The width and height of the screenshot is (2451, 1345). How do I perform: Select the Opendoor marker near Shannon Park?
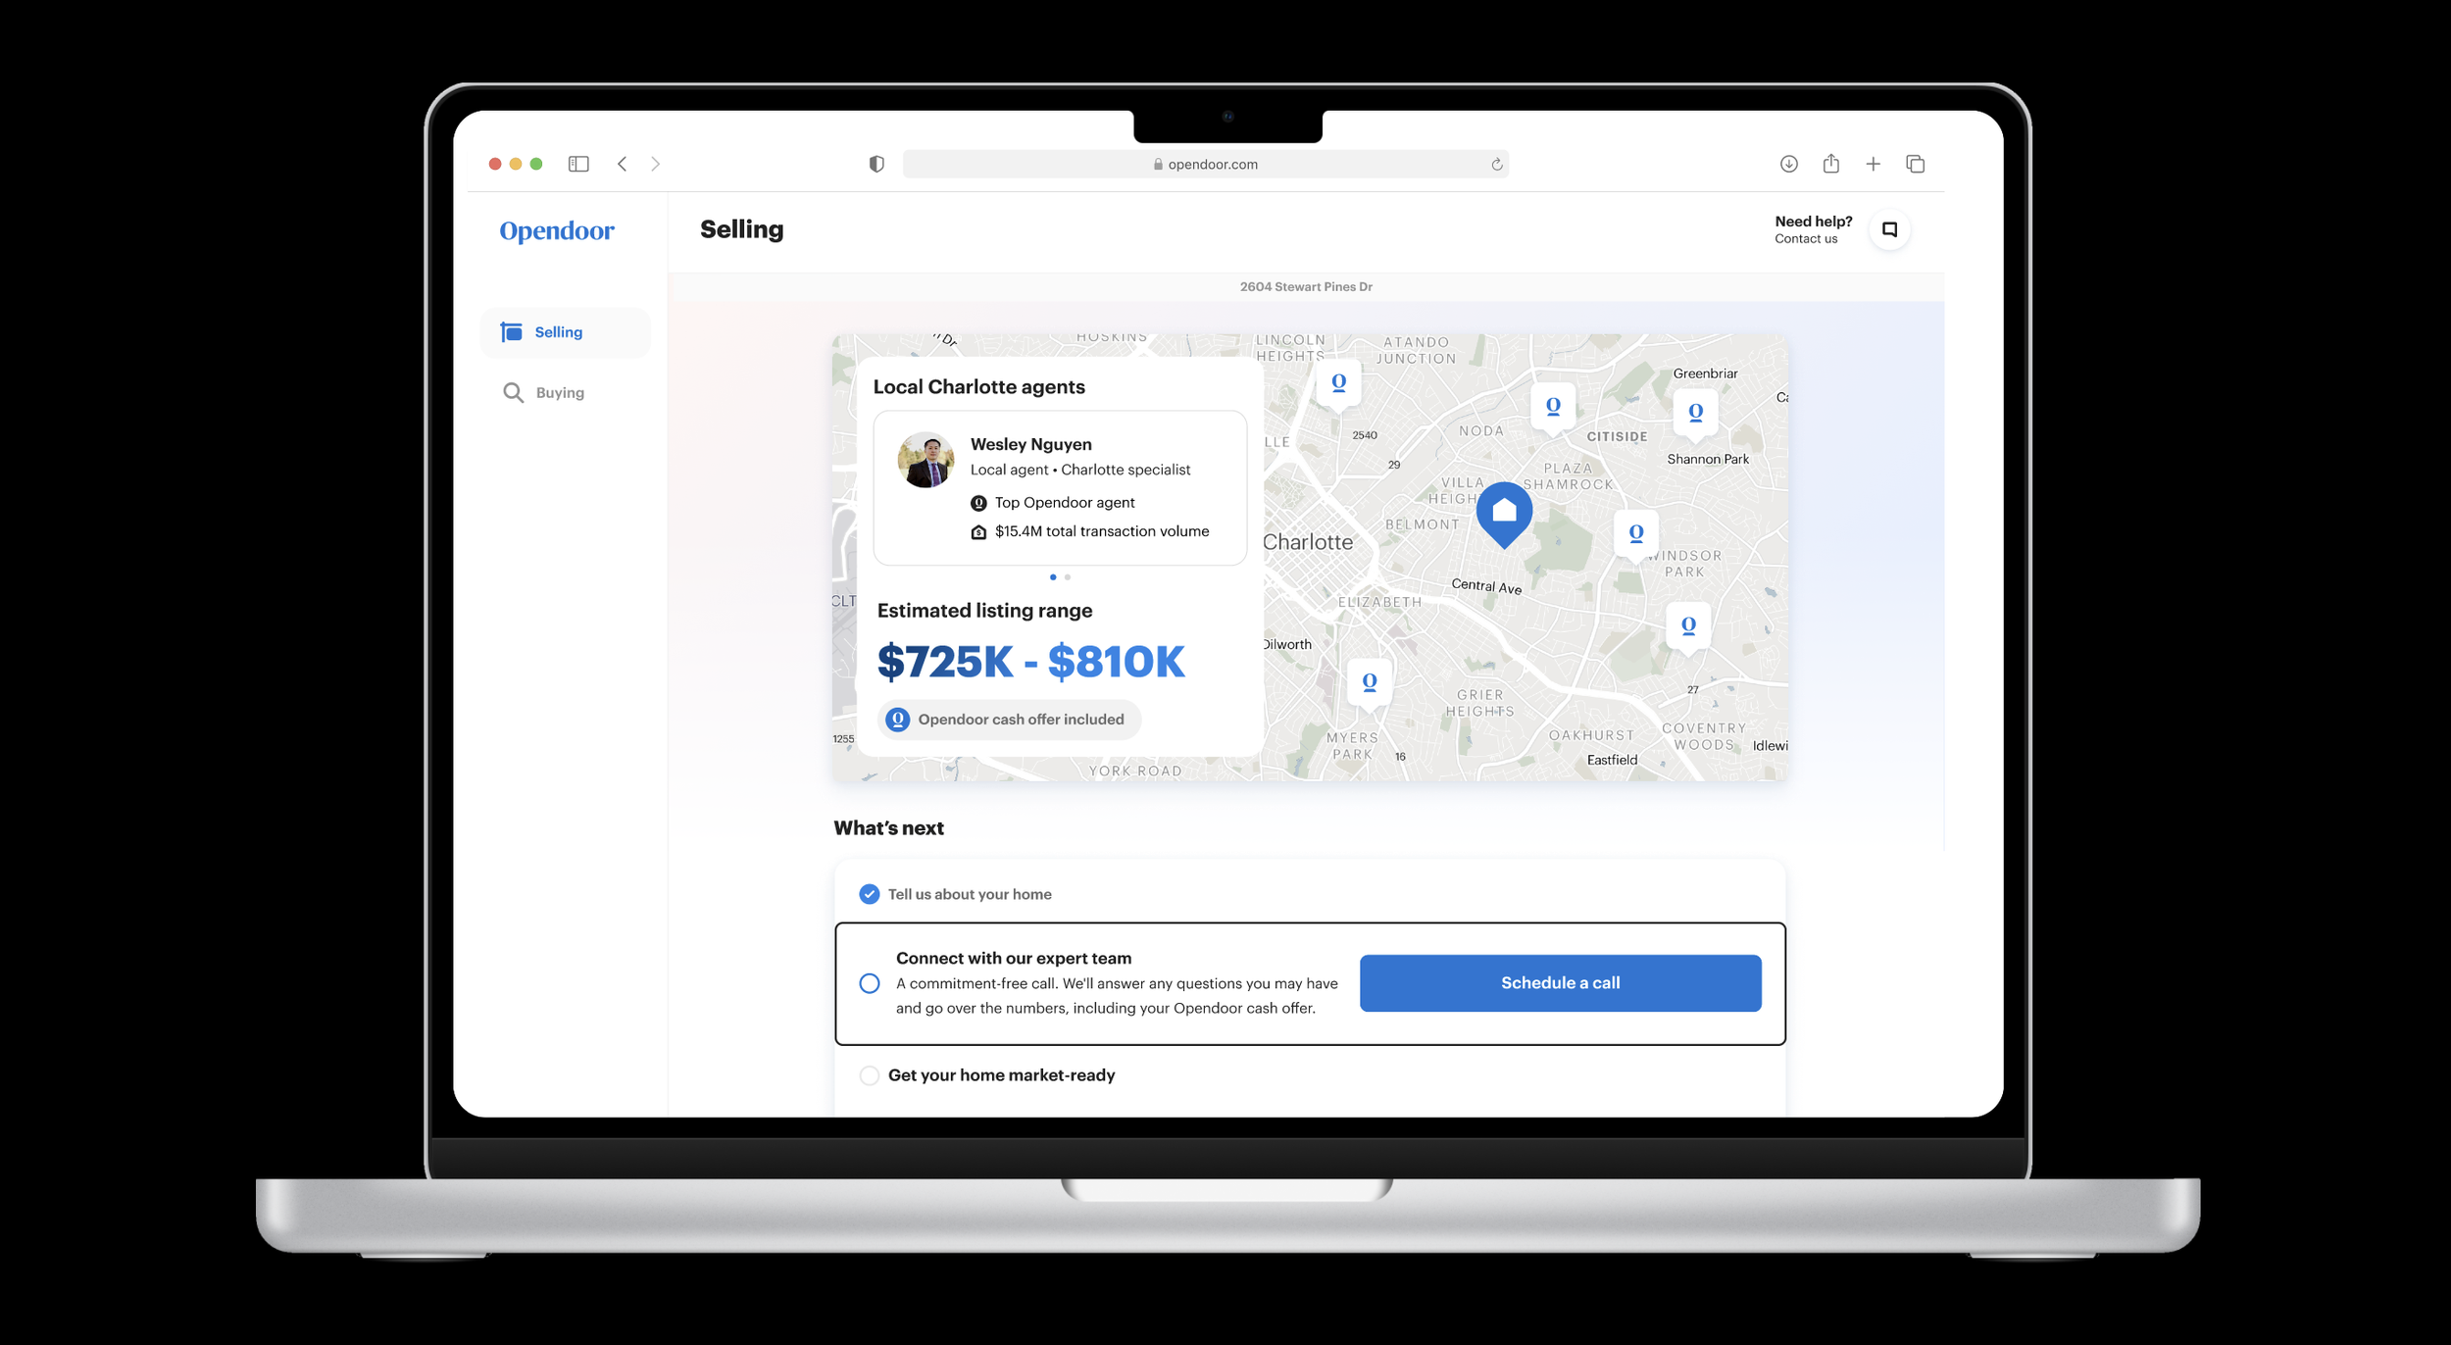[1695, 413]
